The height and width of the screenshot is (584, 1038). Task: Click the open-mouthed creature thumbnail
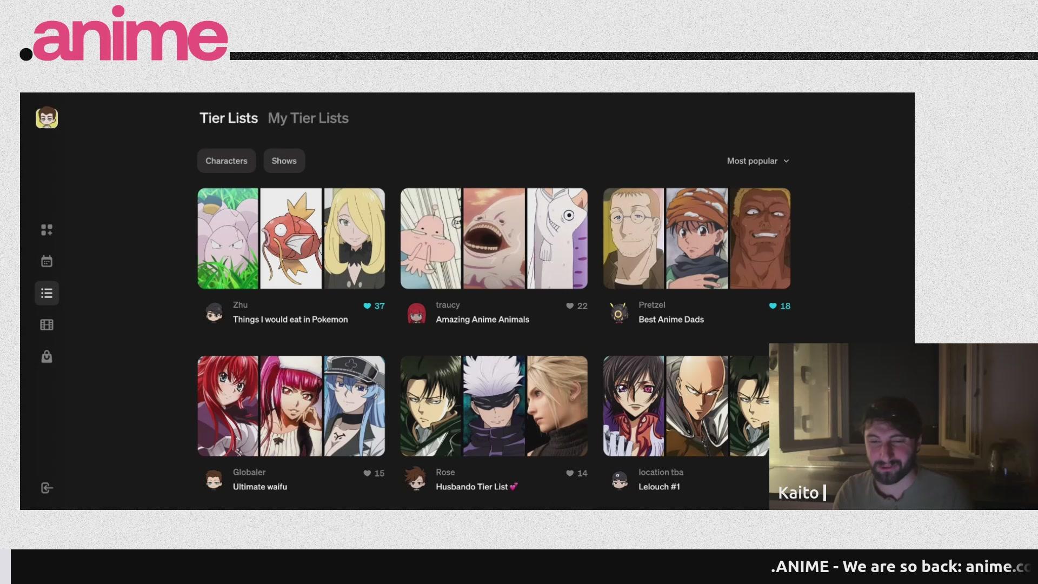[x=494, y=238]
